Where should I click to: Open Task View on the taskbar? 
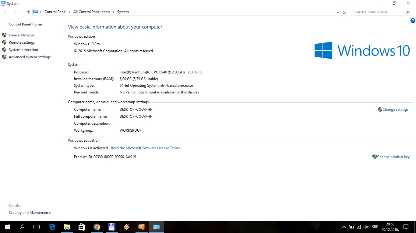[37, 227]
